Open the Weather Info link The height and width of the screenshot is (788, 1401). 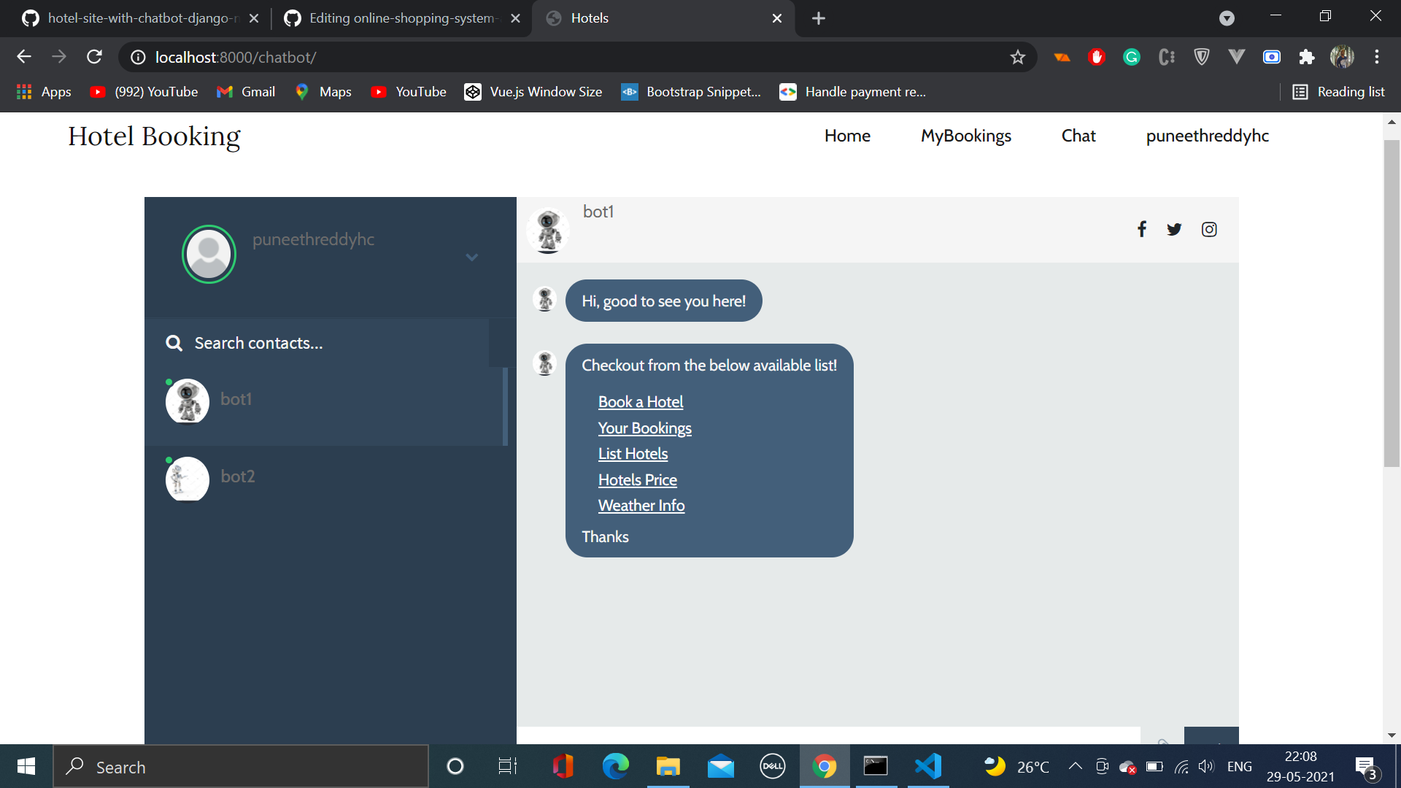[641, 506]
